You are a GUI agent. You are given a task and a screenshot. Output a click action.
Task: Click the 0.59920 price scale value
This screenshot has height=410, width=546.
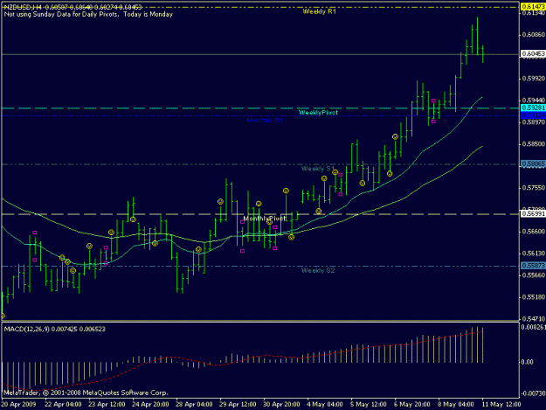pyautogui.click(x=533, y=79)
